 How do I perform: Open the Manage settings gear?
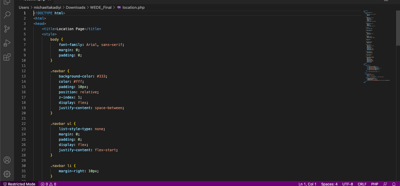[x=7, y=174]
